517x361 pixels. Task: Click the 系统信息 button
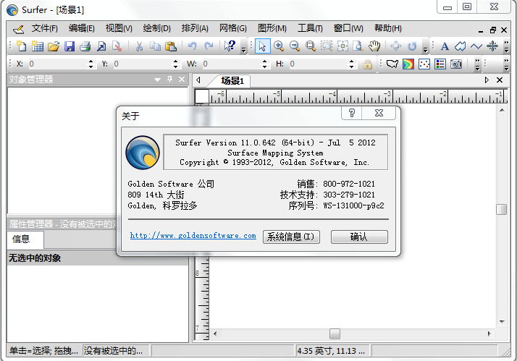coord(290,237)
